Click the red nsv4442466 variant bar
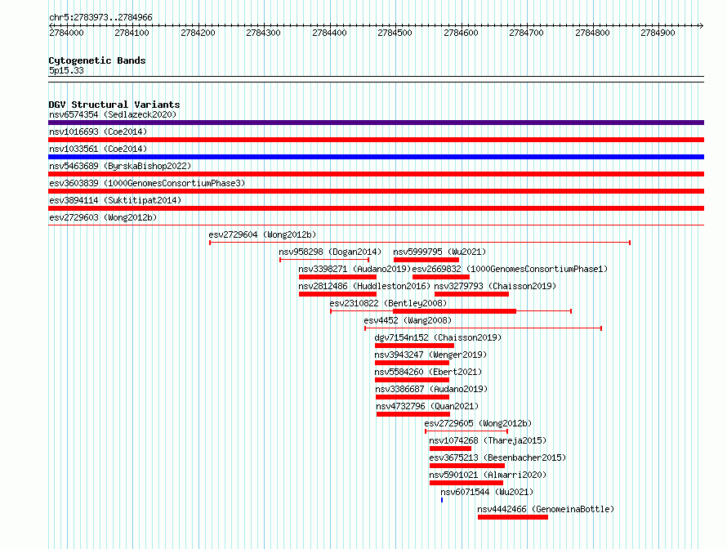This screenshot has height=549, width=727. point(513,517)
